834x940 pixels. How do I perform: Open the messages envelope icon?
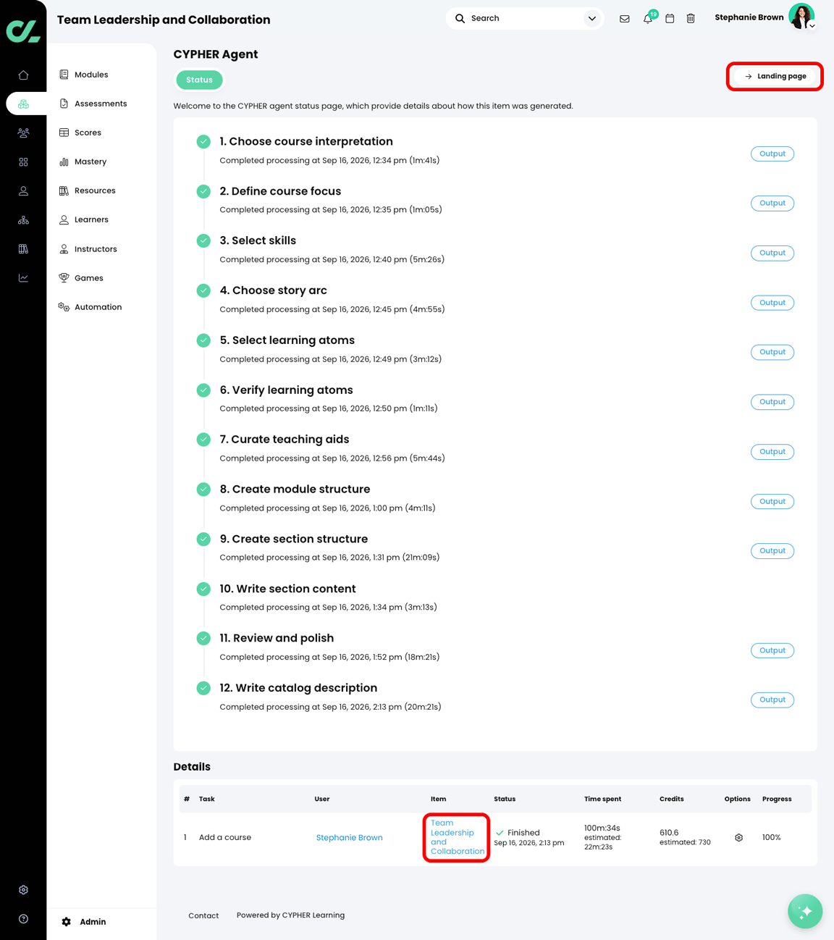pos(624,19)
